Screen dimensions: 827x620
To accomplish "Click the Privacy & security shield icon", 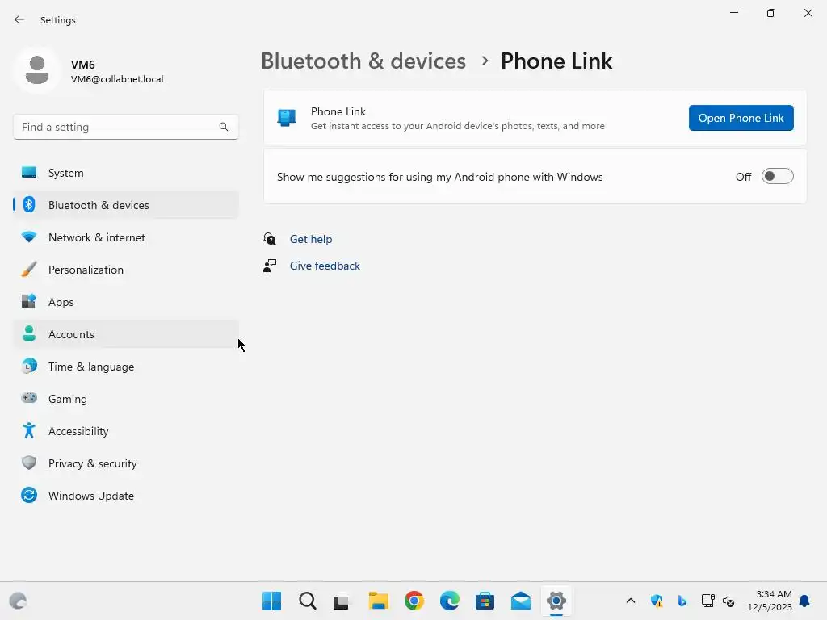I will (x=29, y=463).
